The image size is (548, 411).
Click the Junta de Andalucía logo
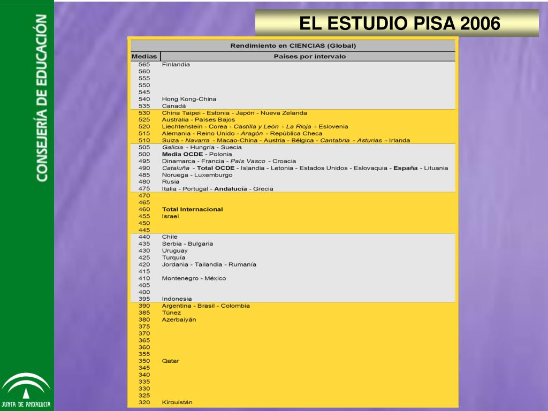[x=26, y=391]
